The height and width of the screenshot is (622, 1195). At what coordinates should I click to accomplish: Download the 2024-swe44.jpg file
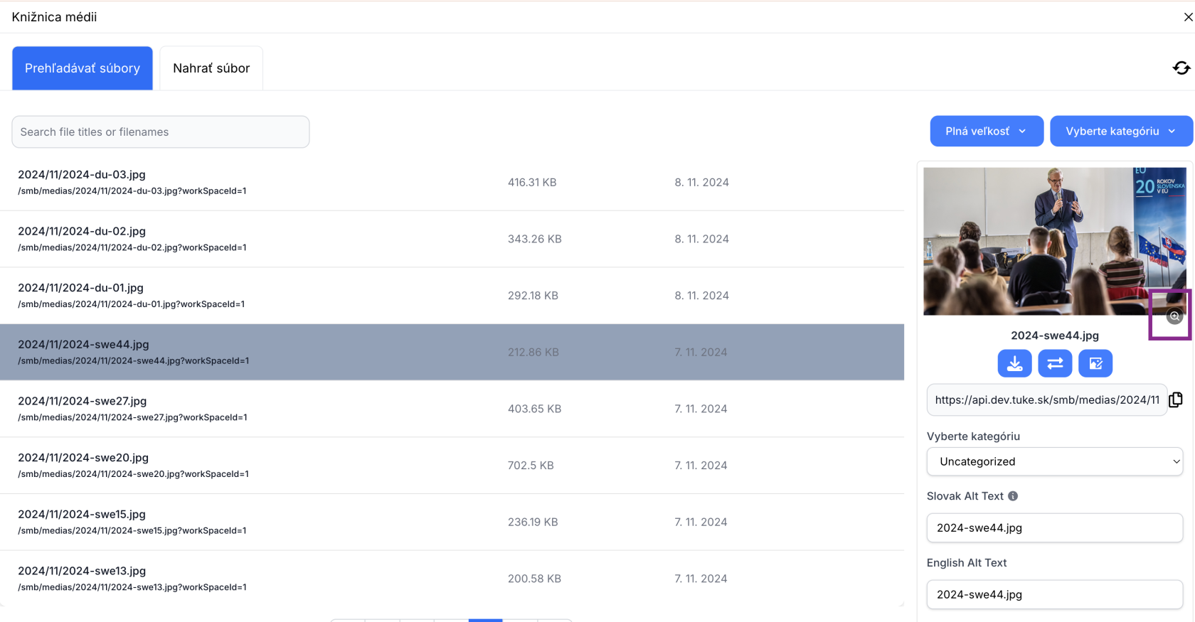point(1014,363)
